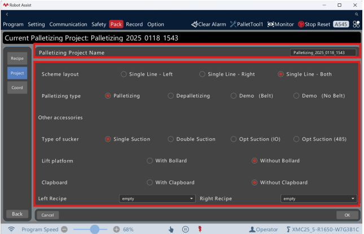Enable With Clapboard option

pyautogui.click(x=150, y=183)
